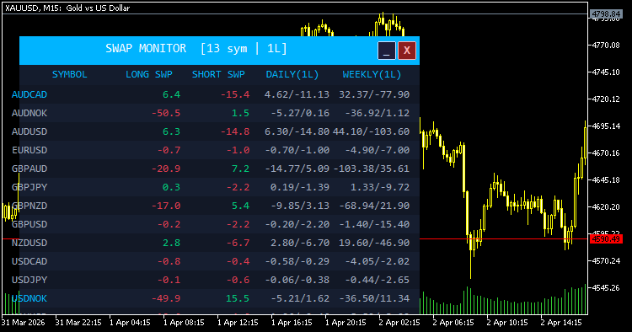
Task: Click USDCAD long swap value -0.8
Action: tap(169, 261)
